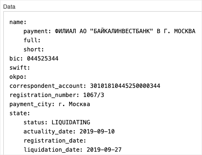Click the bic: key label
The image size is (202, 155).
[x=16, y=58]
